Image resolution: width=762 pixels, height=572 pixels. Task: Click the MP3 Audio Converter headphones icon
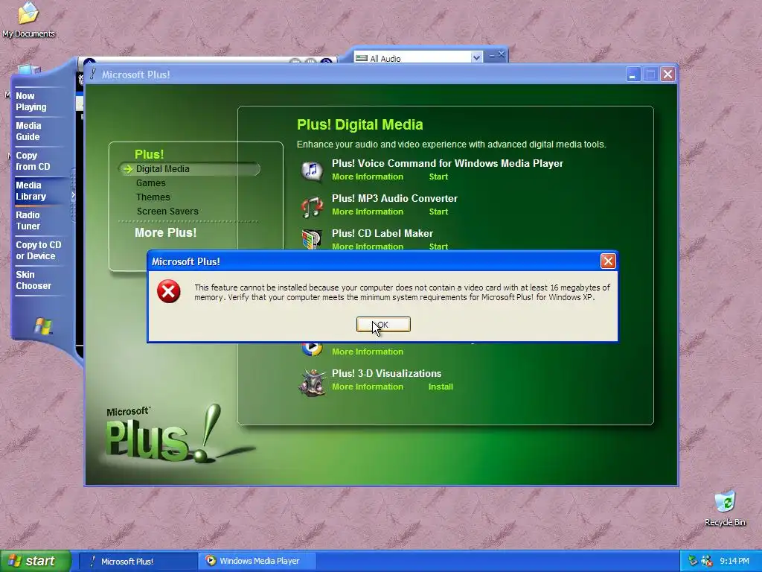[312, 206]
